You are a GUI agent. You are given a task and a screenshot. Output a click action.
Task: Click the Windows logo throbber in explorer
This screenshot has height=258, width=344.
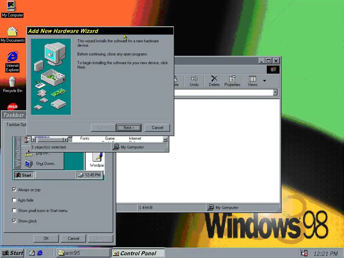coord(273,70)
